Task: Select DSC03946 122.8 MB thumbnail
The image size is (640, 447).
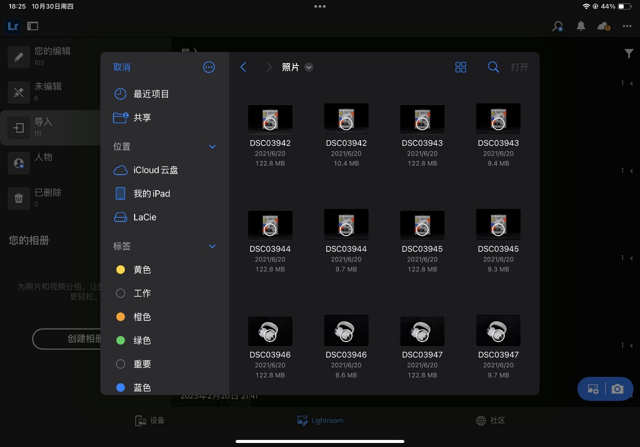Action: (270, 331)
